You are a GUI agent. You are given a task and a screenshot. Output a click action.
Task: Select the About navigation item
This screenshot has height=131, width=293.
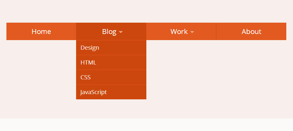pos(251,31)
